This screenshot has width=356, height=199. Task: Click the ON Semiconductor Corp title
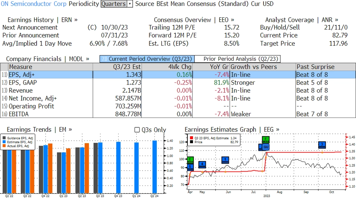34,4
